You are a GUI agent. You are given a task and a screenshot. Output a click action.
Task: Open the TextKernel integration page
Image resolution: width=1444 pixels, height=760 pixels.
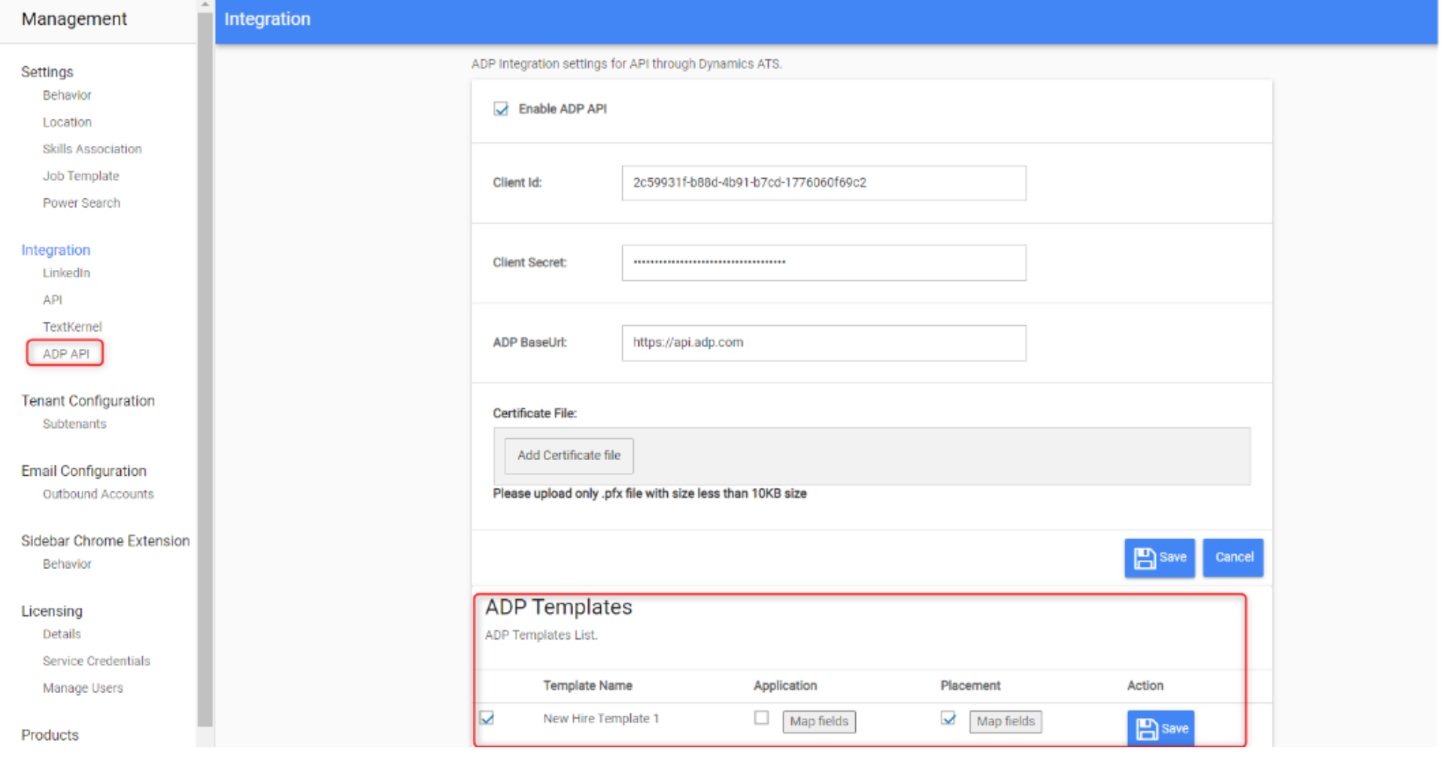tap(72, 327)
